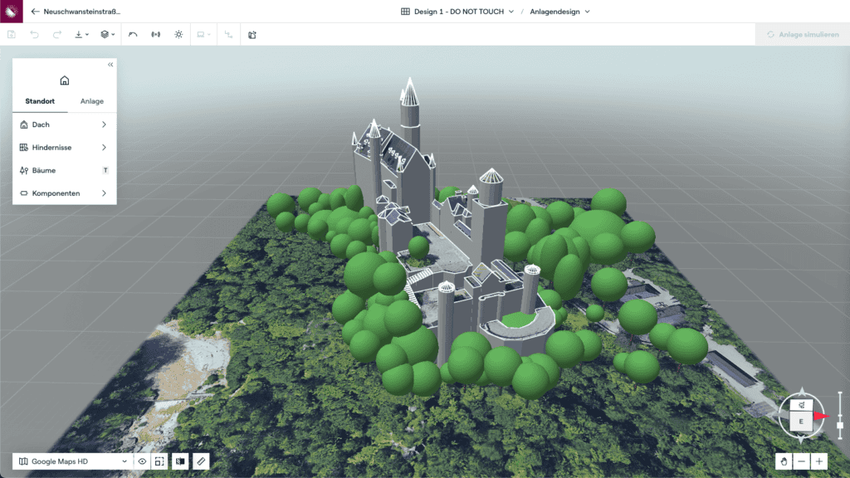Open the Anlagendesign dropdown
The width and height of the screenshot is (850, 478).
pos(560,12)
